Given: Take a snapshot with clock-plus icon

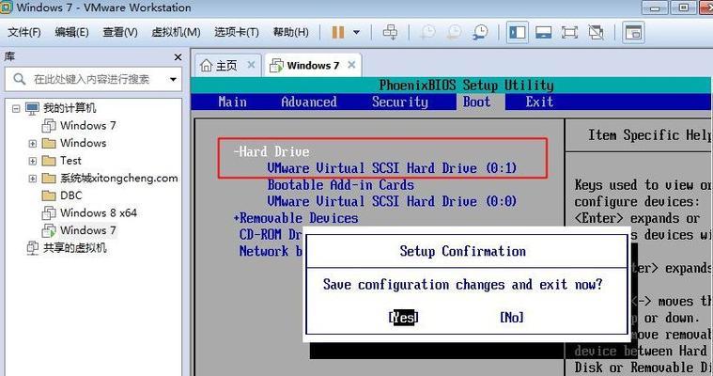Looking at the screenshot, I should (427, 32).
